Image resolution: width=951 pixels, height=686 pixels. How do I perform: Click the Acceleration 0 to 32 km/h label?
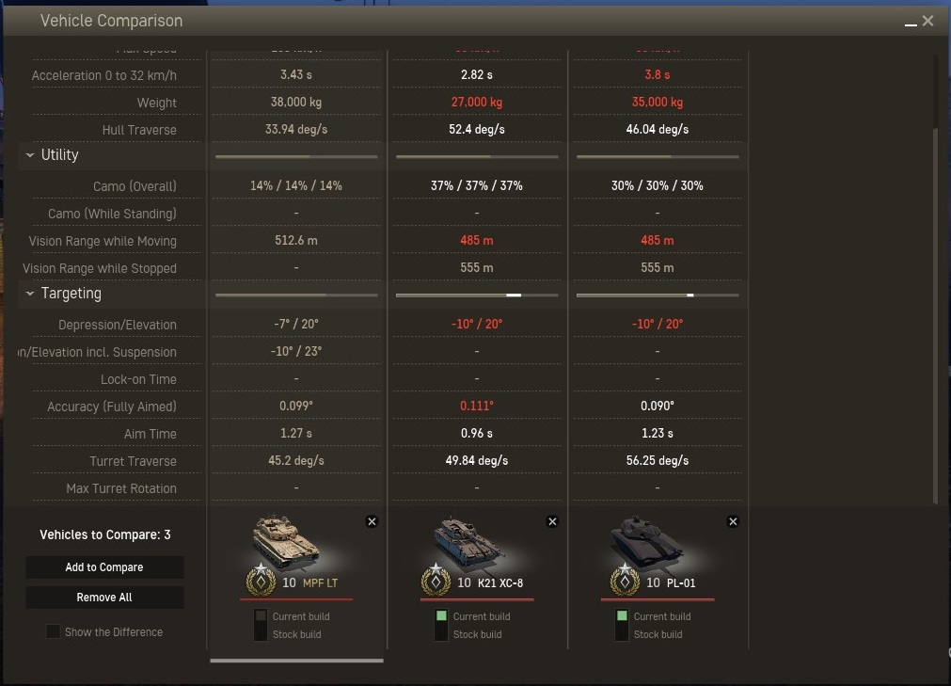point(104,76)
